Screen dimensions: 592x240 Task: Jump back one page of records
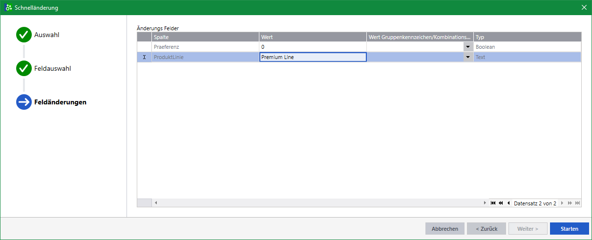[501, 203]
